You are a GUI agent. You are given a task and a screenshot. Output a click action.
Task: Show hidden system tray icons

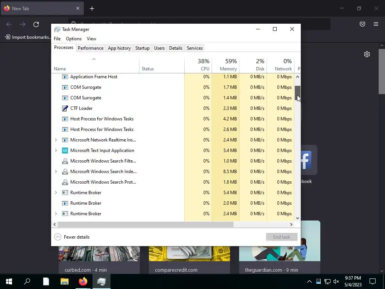309,281
